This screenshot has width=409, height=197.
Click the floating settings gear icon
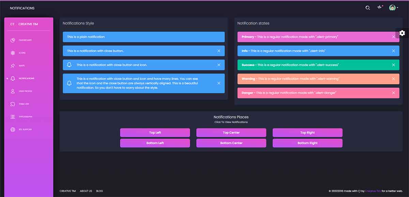tap(402, 33)
